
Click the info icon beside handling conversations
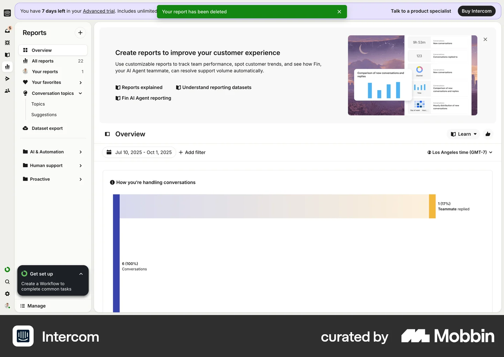pyautogui.click(x=112, y=182)
